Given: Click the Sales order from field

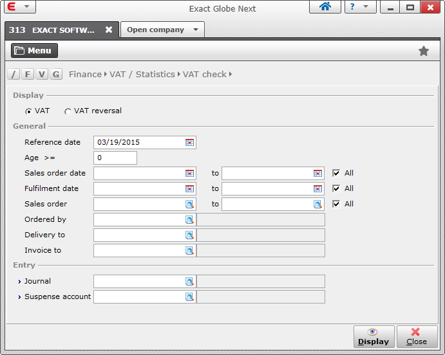Looking at the screenshot, I should 145,204.
